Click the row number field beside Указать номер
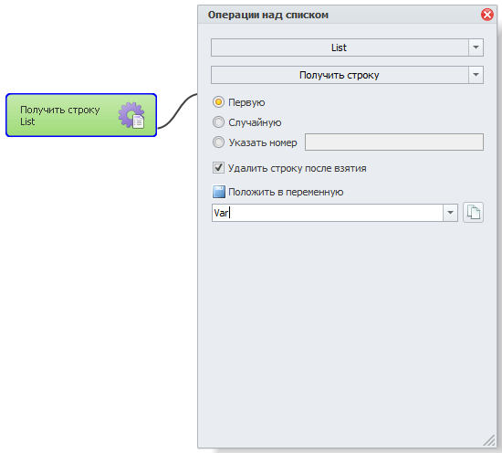 394,142
